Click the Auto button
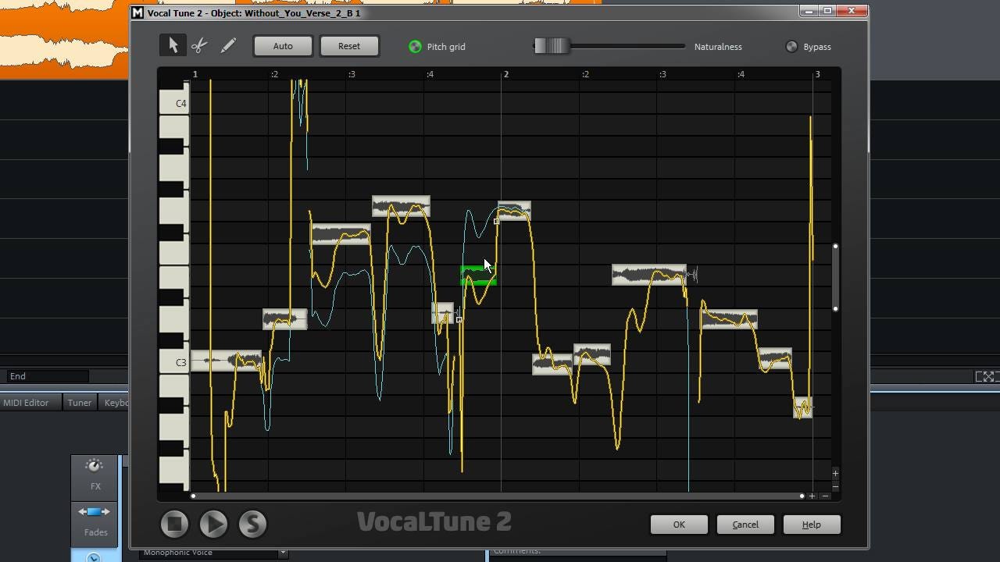The width and height of the screenshot is (1000, 562). [x=283, y=46]
